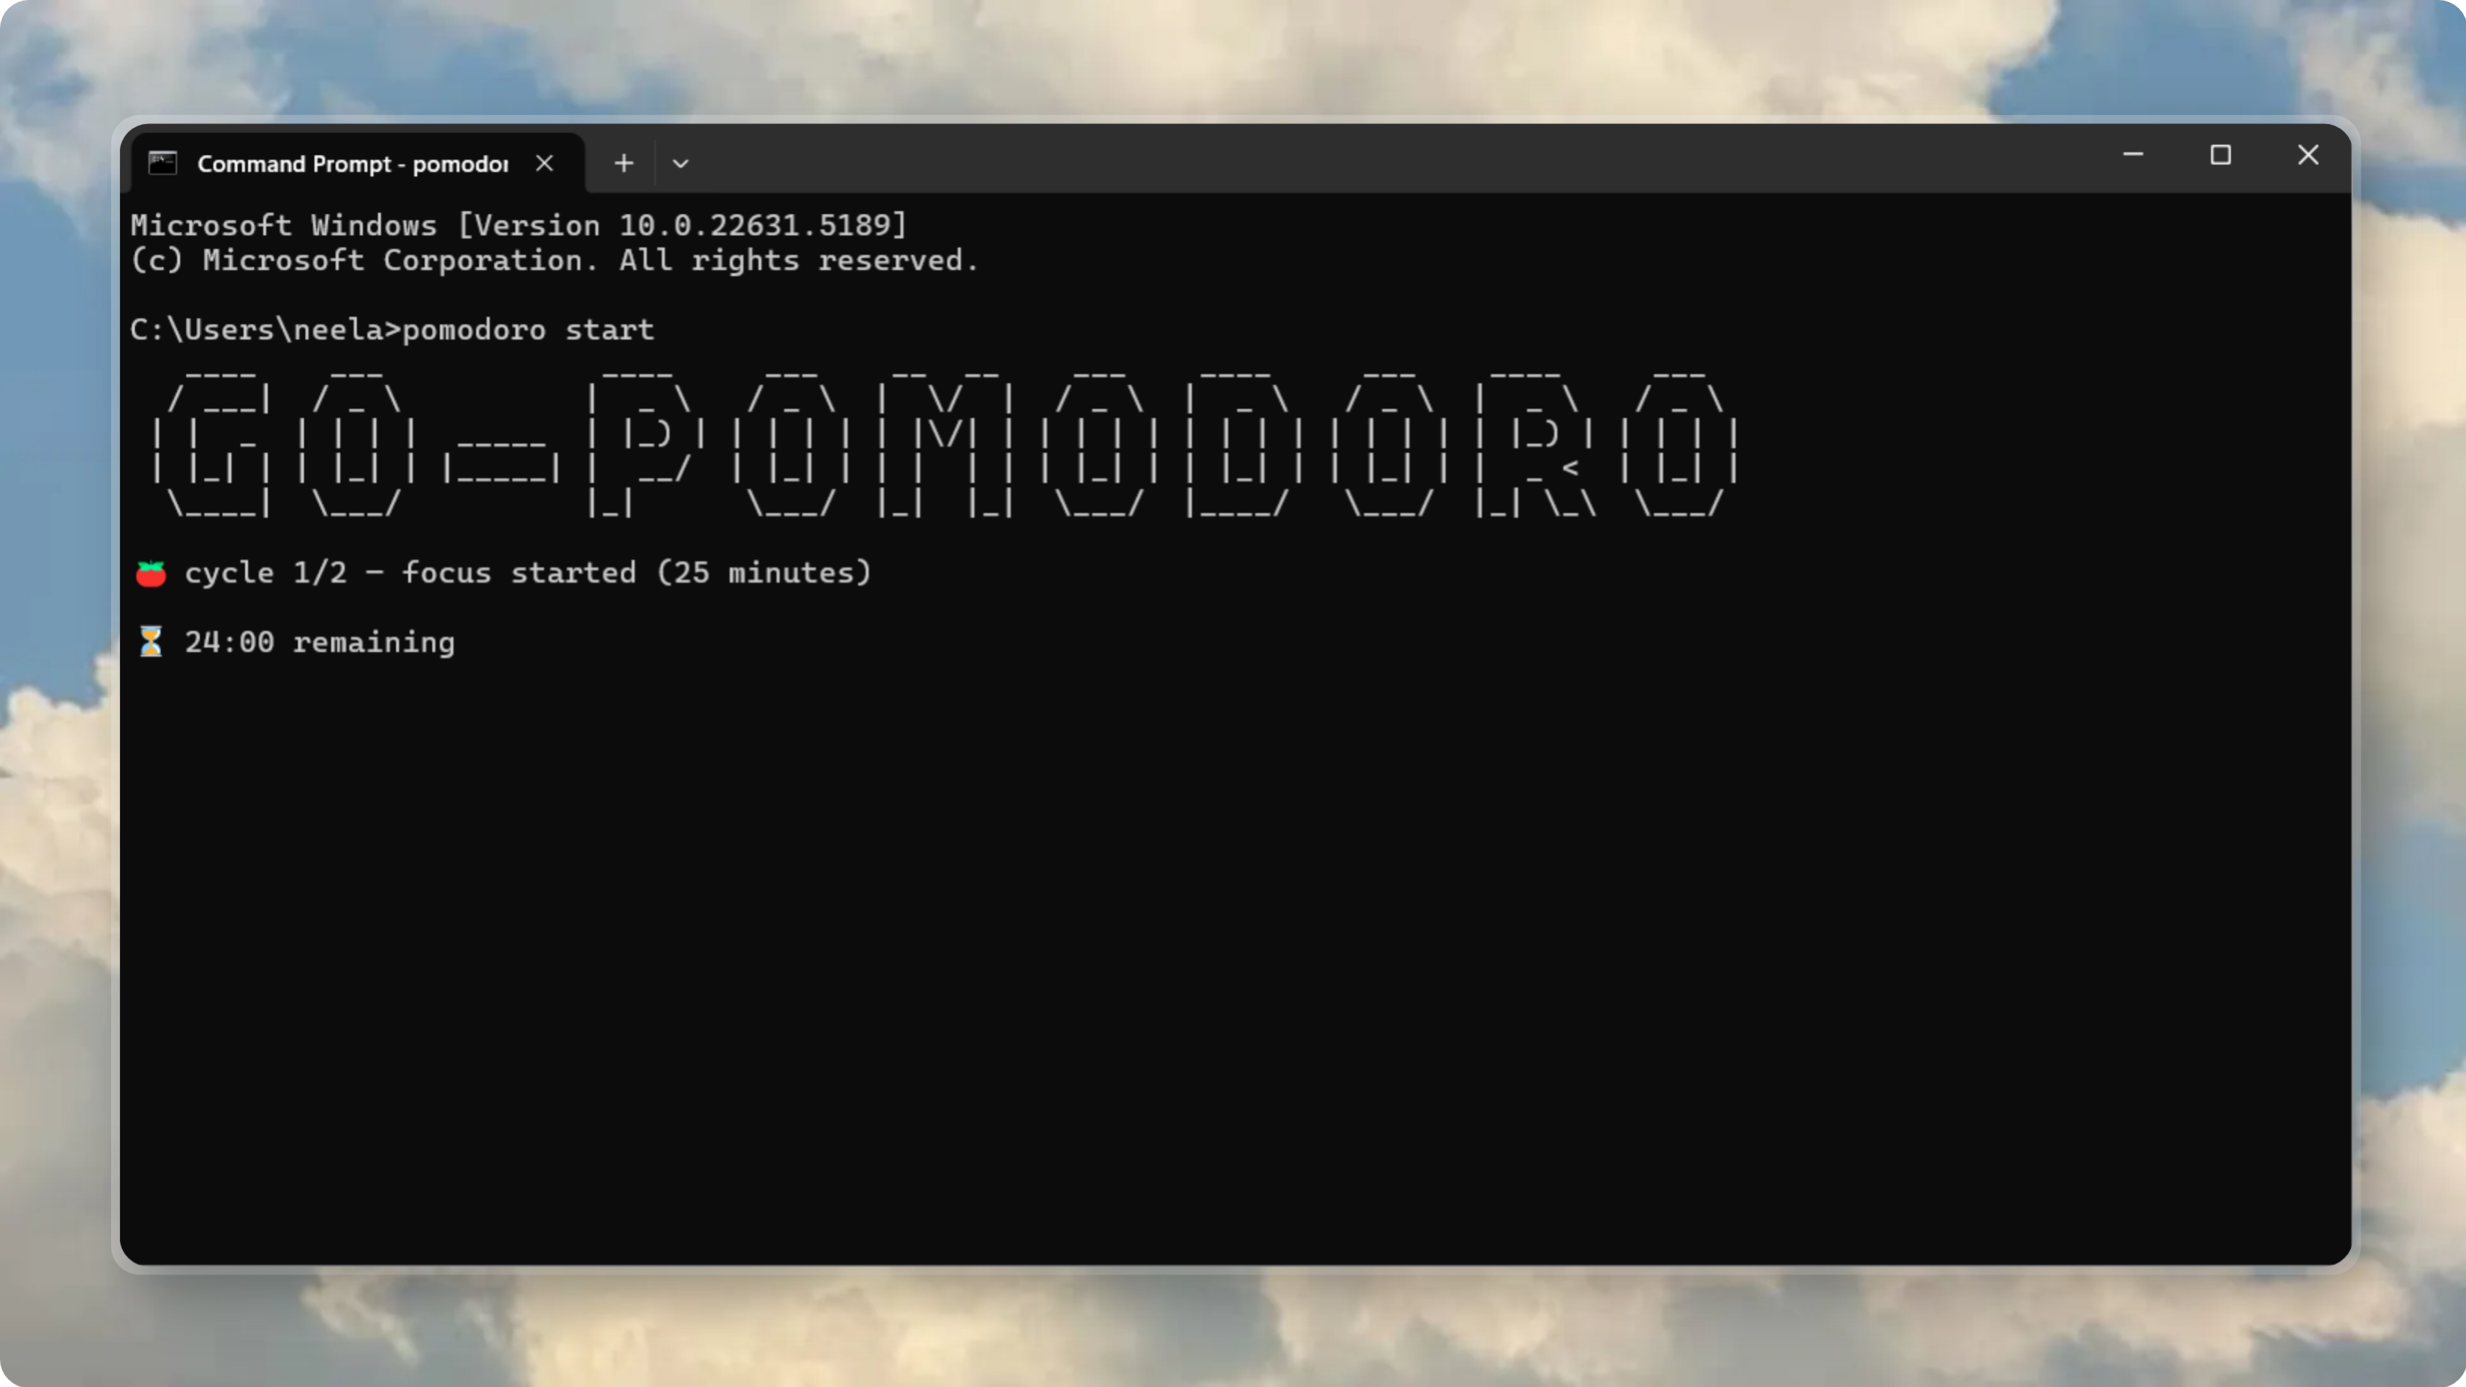Click the X on the Command Prompt tab
Screen dimensions: 2466x1387
point(545,163)
